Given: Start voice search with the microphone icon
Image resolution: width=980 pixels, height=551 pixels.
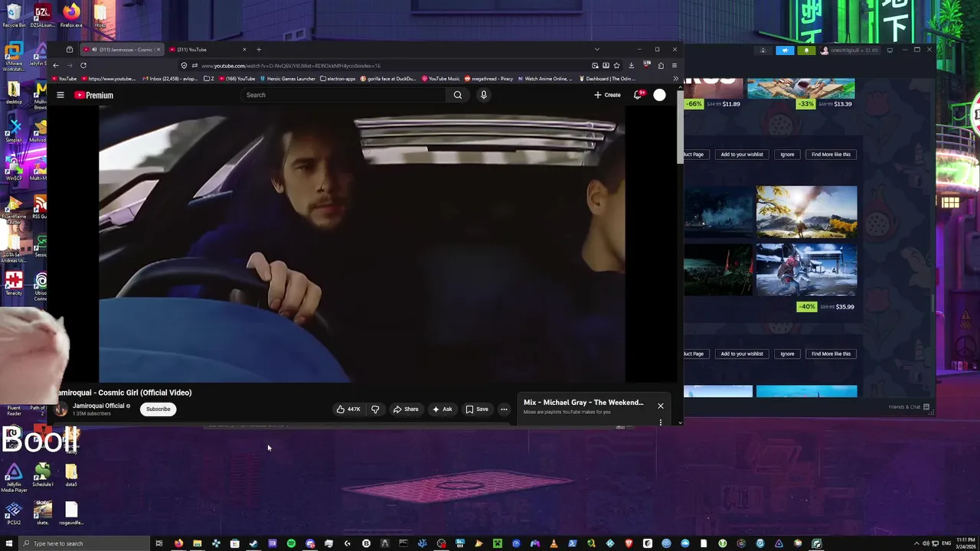Looking at the screenshot, I should pos(483,95).
